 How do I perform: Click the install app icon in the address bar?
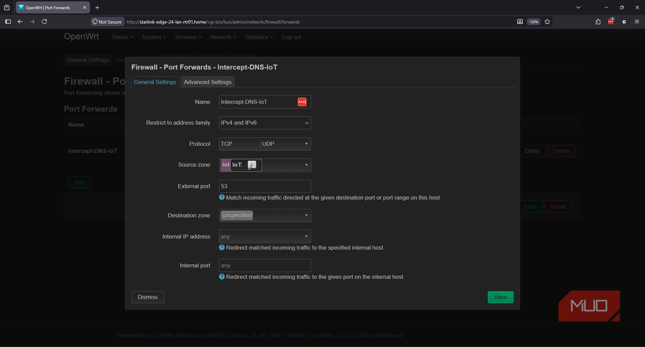(520, 22)
